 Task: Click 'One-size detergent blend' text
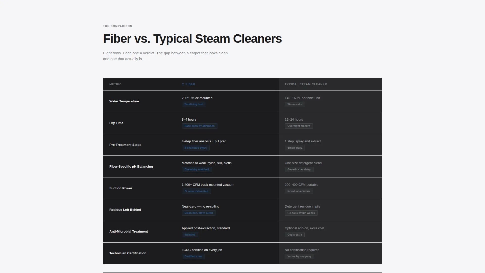tap(303, 163)
